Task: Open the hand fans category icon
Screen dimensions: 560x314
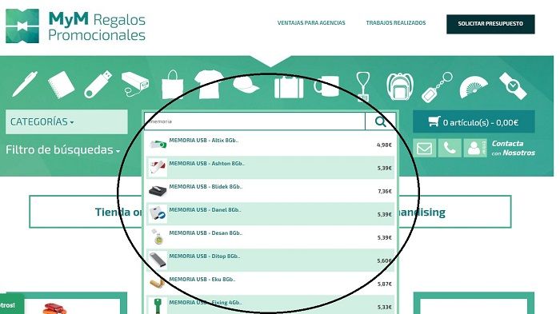Action: (x=474, y=88)
